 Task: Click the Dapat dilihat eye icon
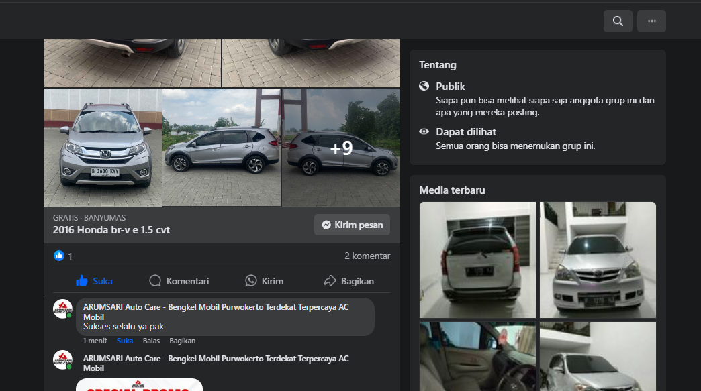[x=424, y=131]
